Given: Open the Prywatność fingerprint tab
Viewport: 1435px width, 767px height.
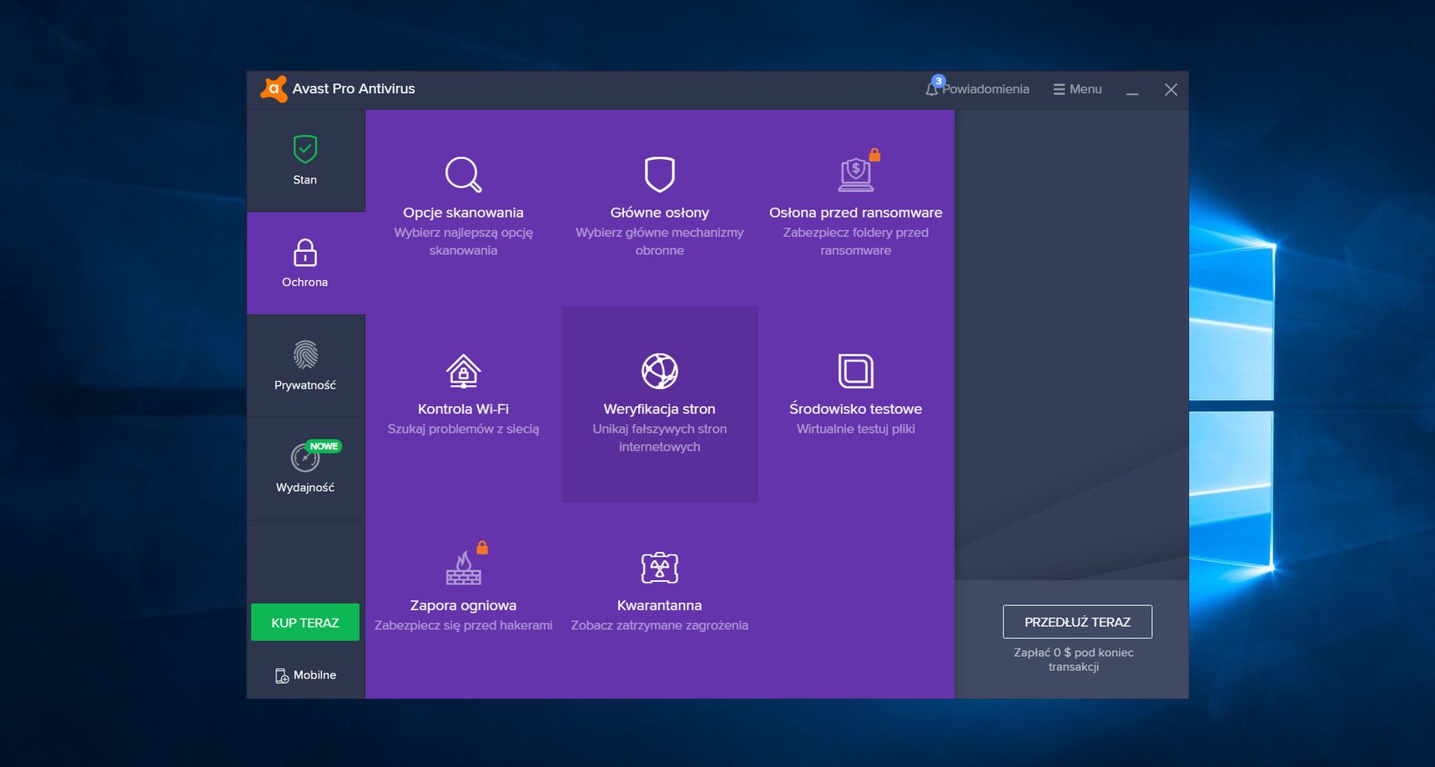Looking at the screenshot, I should tap(305, 366).
